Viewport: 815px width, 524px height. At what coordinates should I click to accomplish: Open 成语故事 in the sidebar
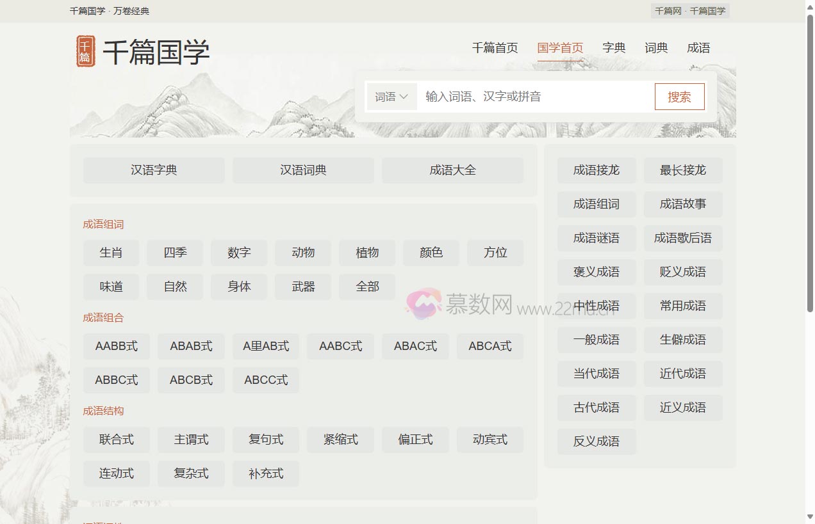pyautogui.click(x=682, y=204)
